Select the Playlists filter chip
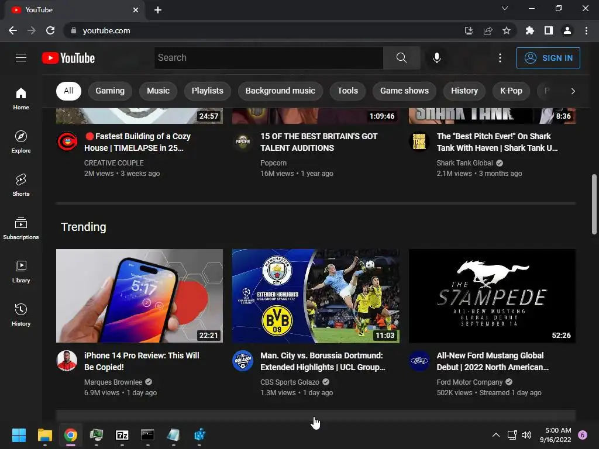599x449 pixels. [x=208, y=91]
